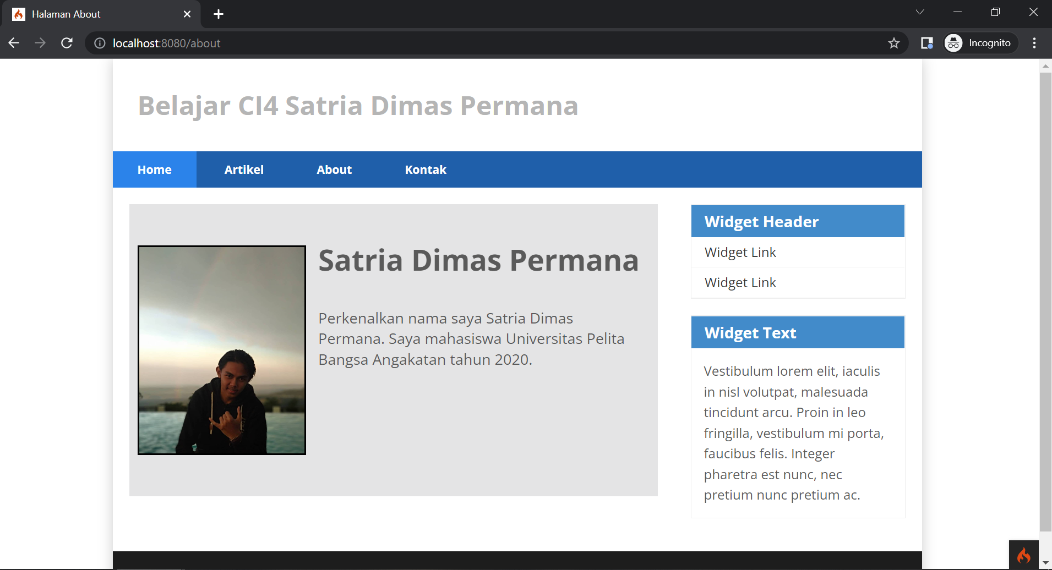Open Chrome three-dot menu
The image size is (1052, 570).
tap(1034, 43)
